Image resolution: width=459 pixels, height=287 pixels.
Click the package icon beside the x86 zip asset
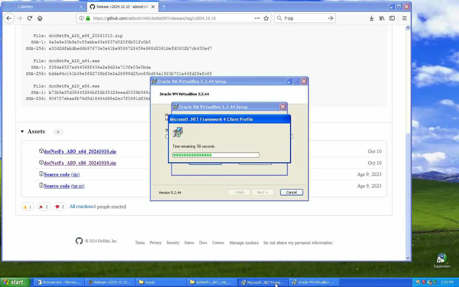[41, 162]
